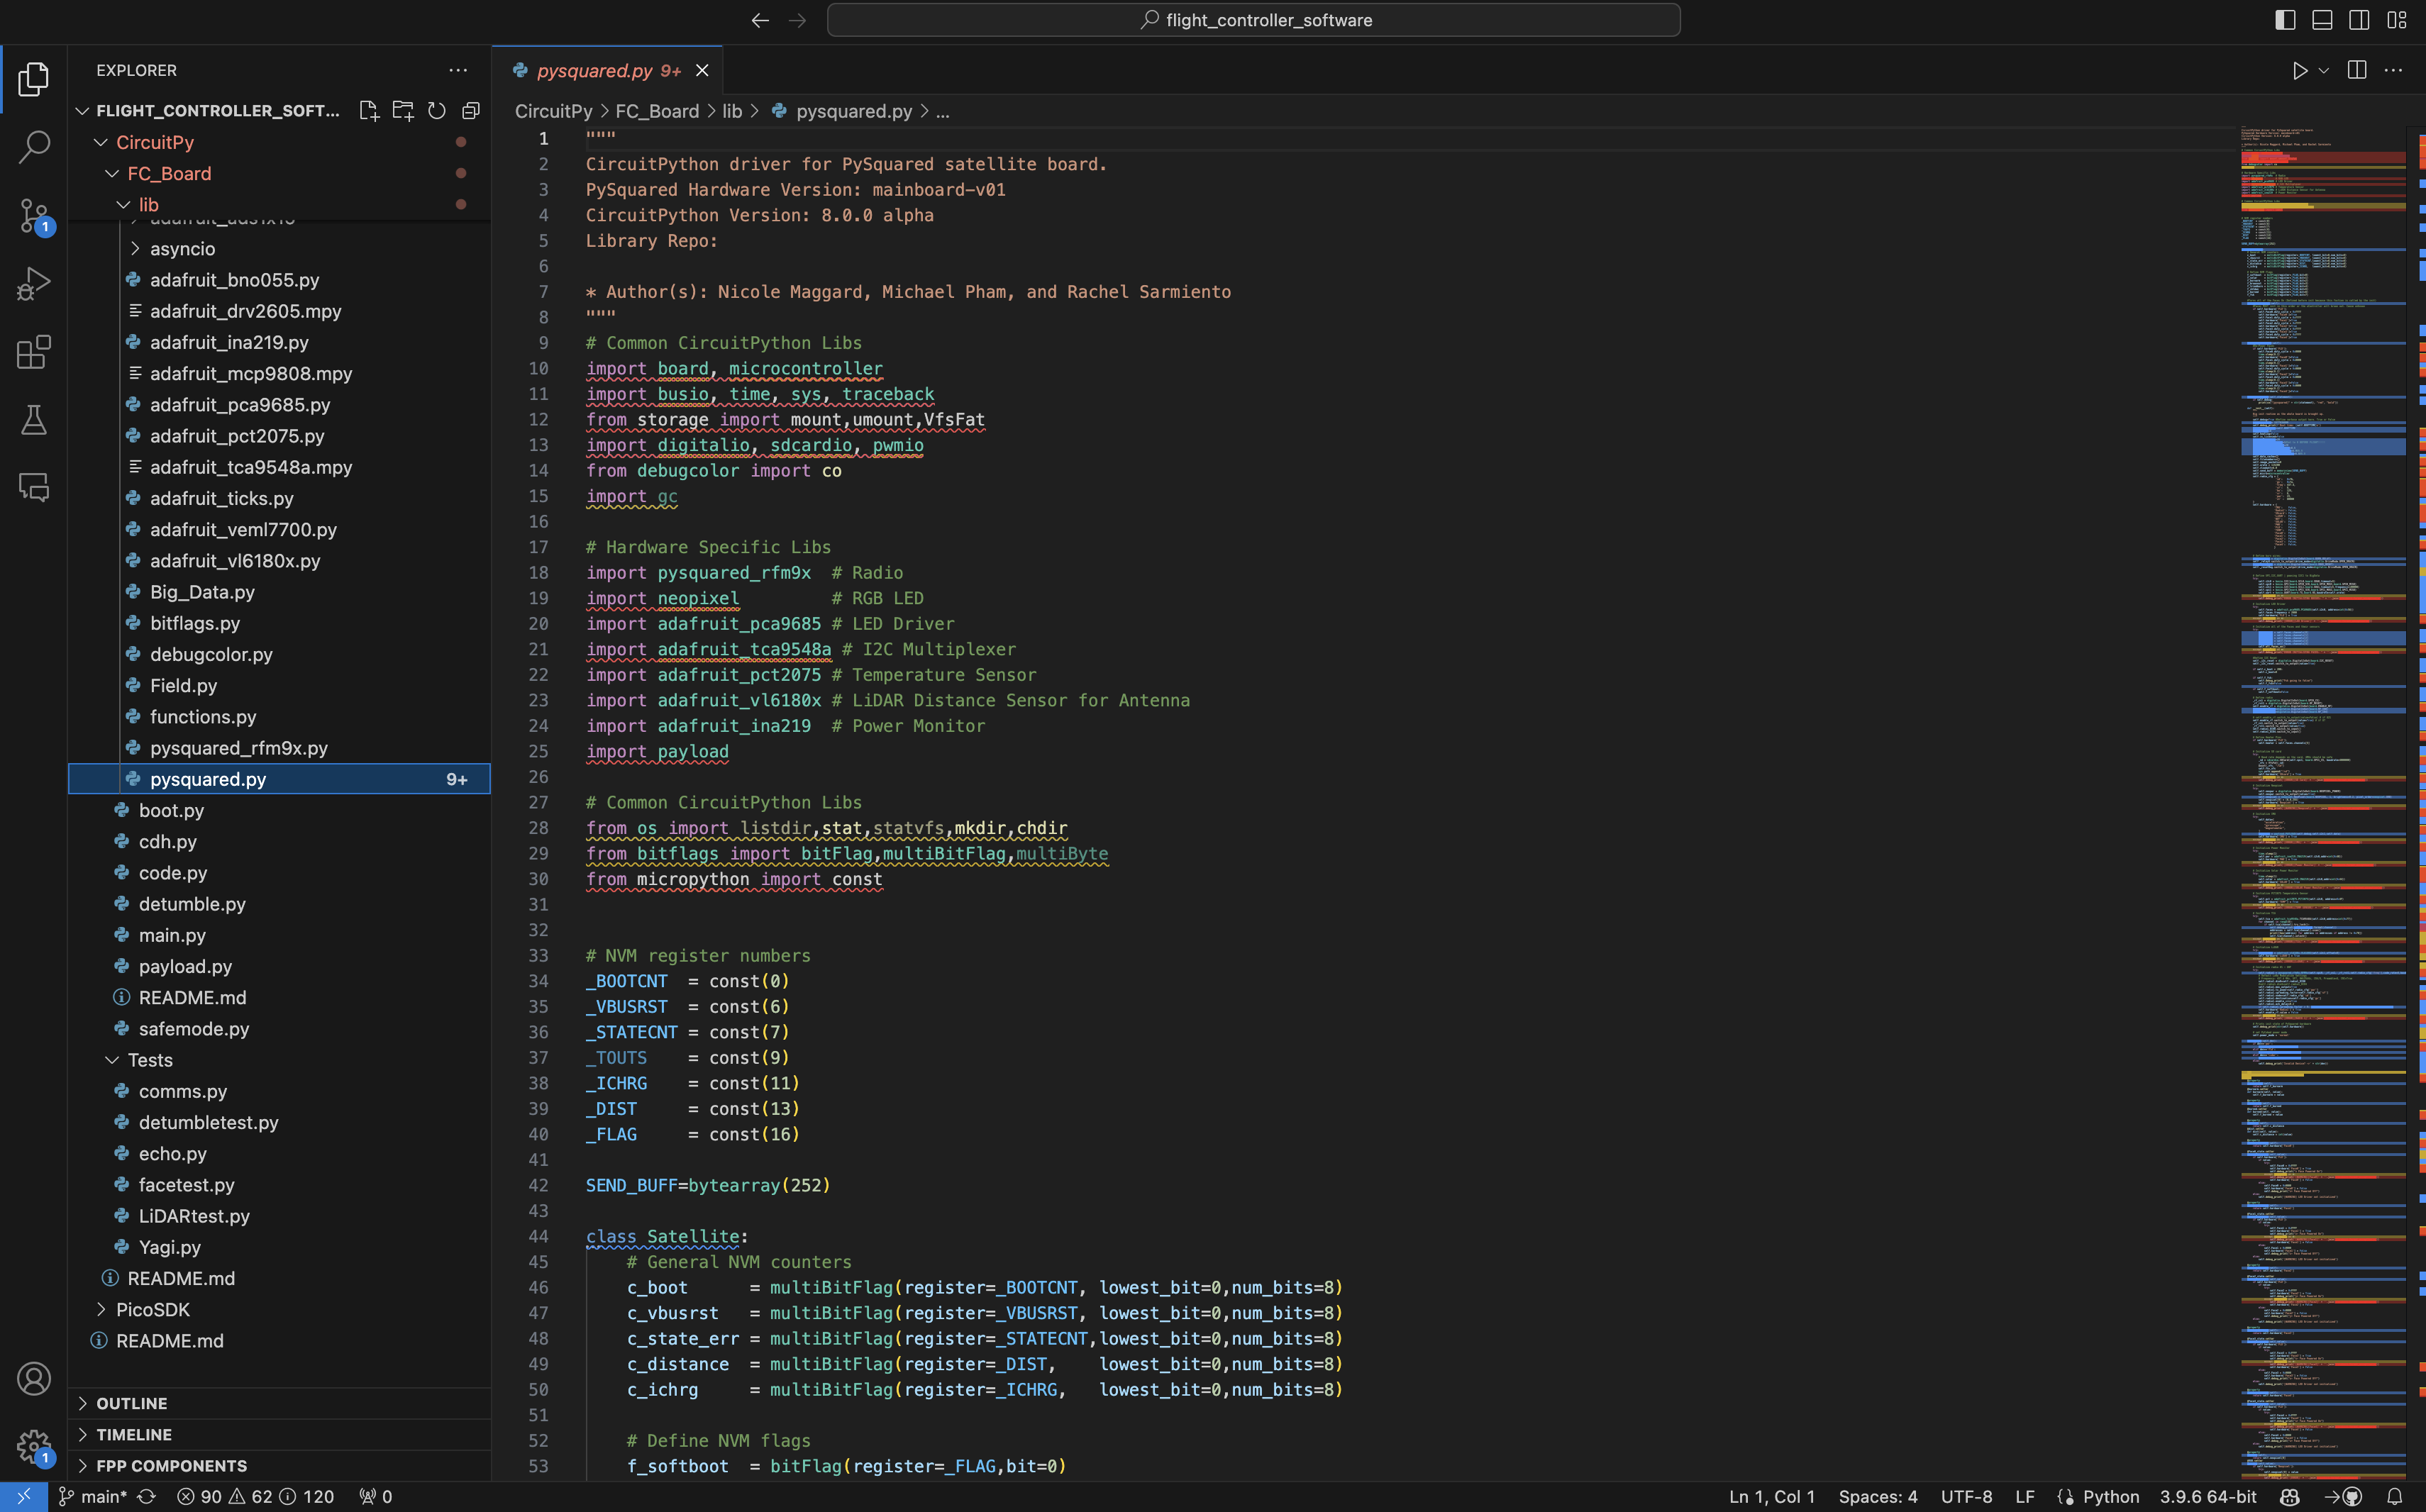Refresh the explorer file tree
This screenshot has width=2426, height=1512.
tap(437, 111)
